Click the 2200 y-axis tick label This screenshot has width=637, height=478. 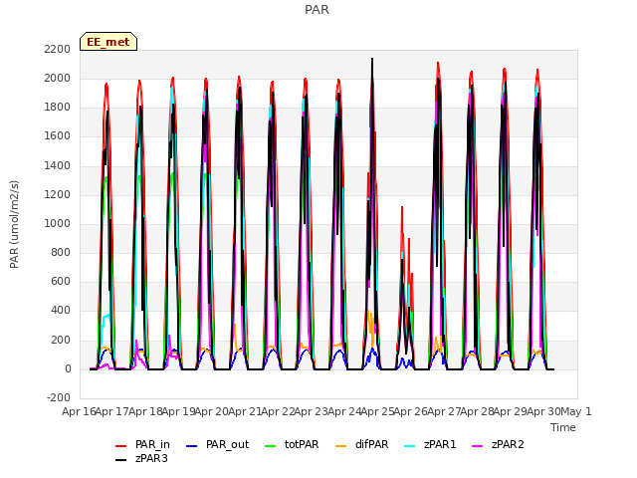pyautogui.click(x=58, y=49)
